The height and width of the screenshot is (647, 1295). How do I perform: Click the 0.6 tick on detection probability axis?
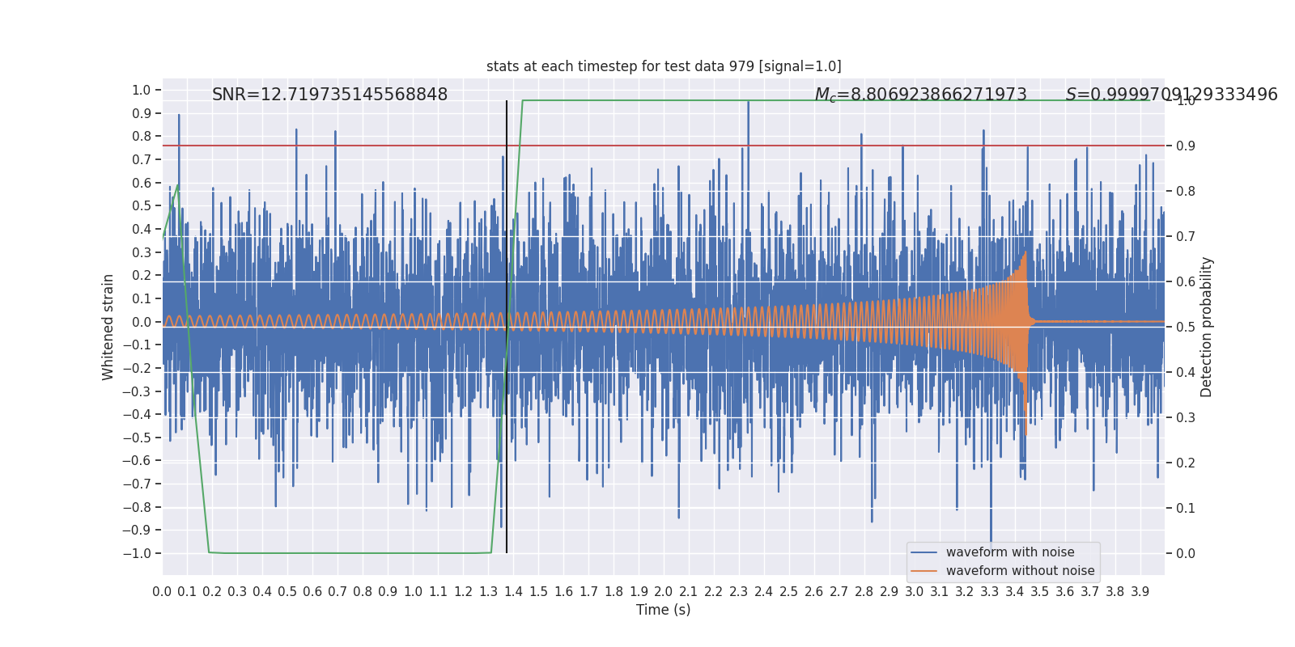pos(1186,281)
